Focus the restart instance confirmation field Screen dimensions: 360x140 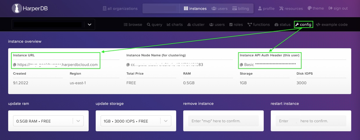(311, 121)
